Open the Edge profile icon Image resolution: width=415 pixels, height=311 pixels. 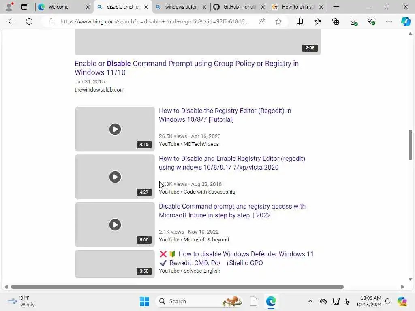pyautogui.click(x=10, y=7)
